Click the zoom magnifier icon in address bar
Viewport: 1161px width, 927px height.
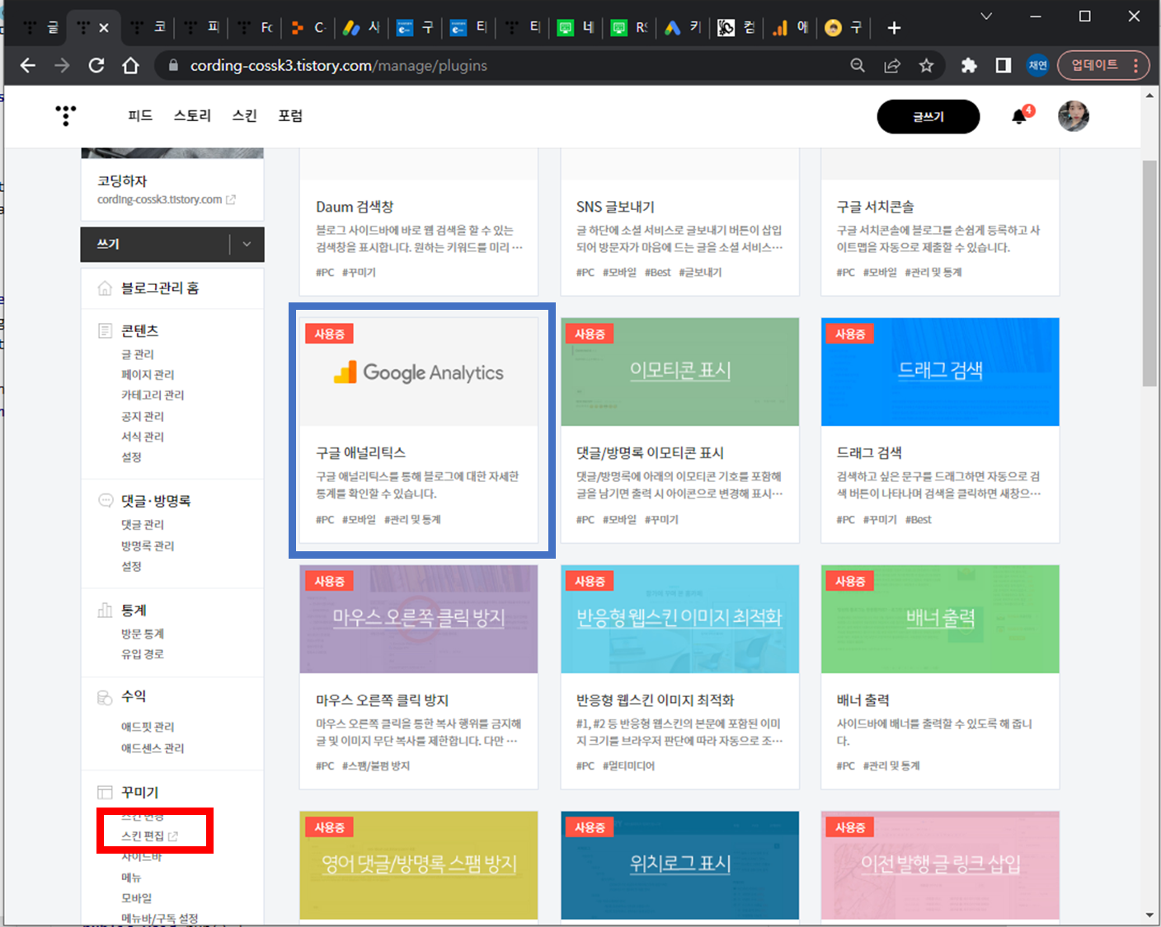(858, 66)
